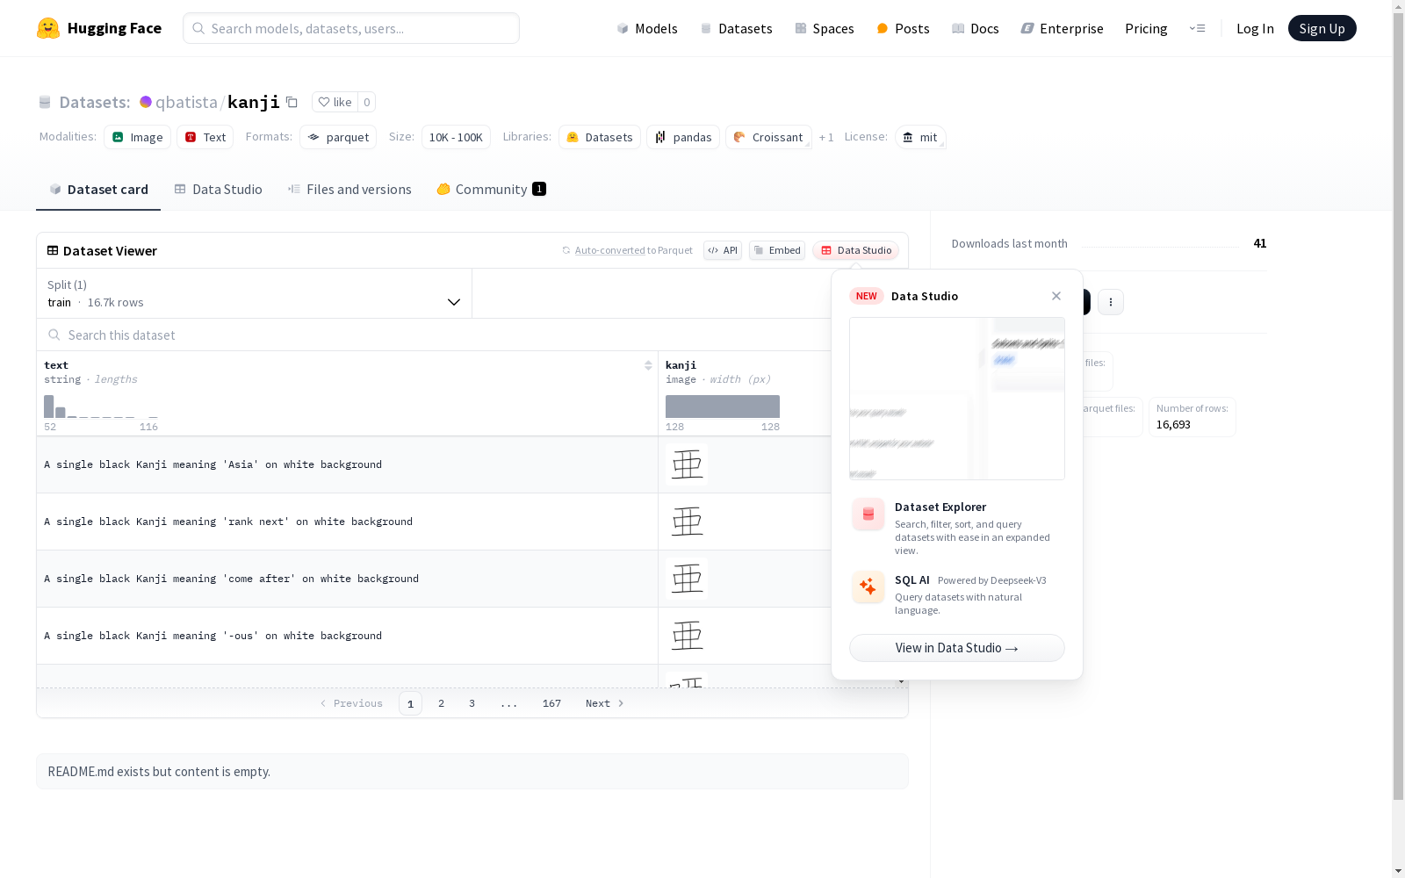The image size is (1405, 878).
Task: Open the Auto-converted link
Action: click(609, 250)
